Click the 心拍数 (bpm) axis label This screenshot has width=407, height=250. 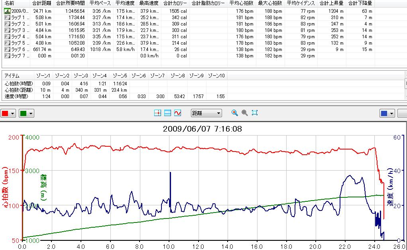[5, 187]
